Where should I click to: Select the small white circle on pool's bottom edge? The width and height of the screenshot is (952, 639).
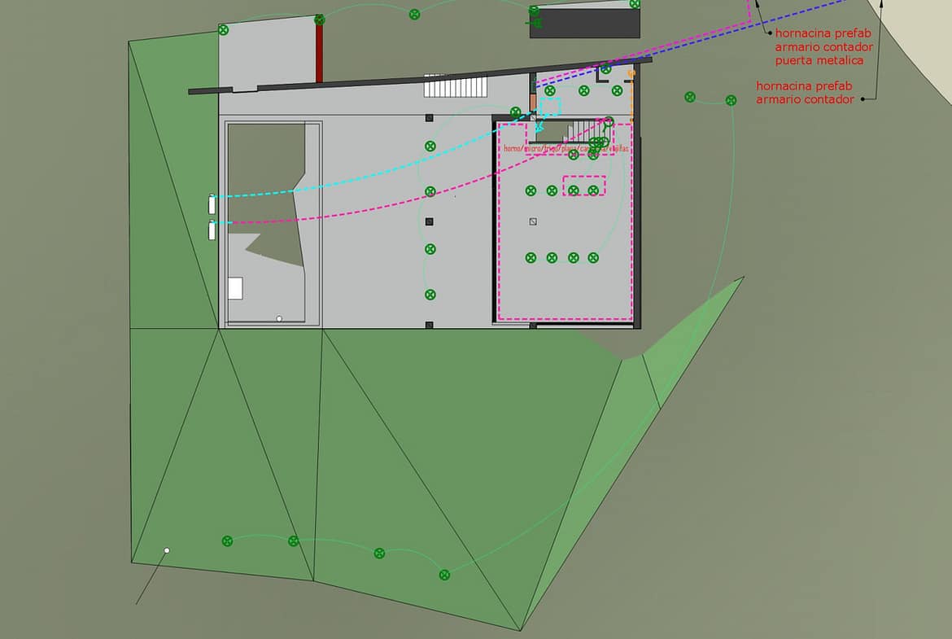[279, 318]
